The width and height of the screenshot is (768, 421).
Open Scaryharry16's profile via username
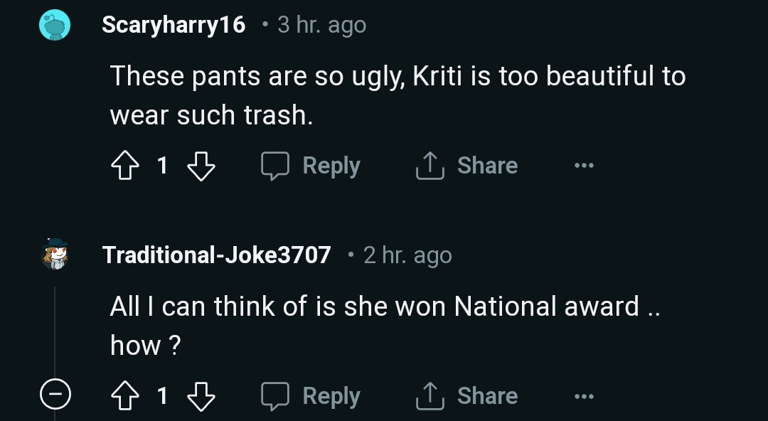click(174, 23)
